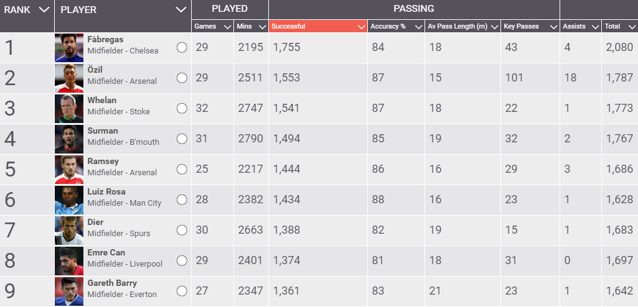Click the Key Passes sort chevron
This screenshot has height=307, width=638.
[x=553, y=27]
